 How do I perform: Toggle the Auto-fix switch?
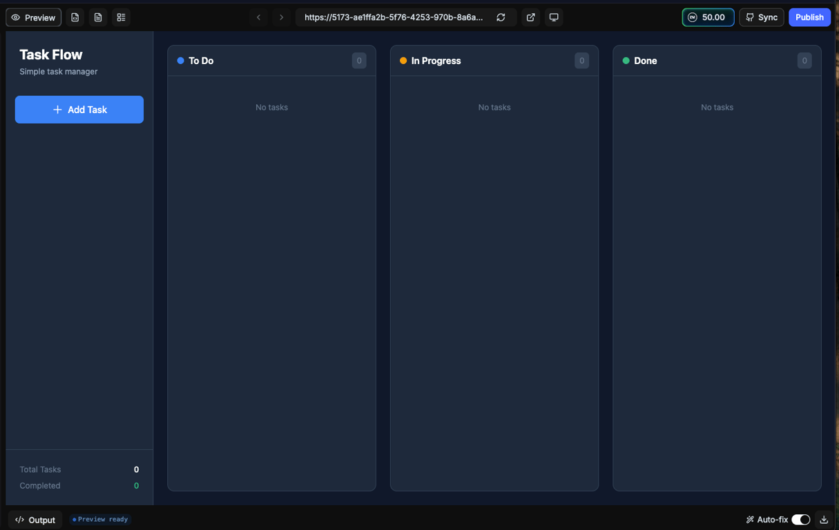[800, 520]
